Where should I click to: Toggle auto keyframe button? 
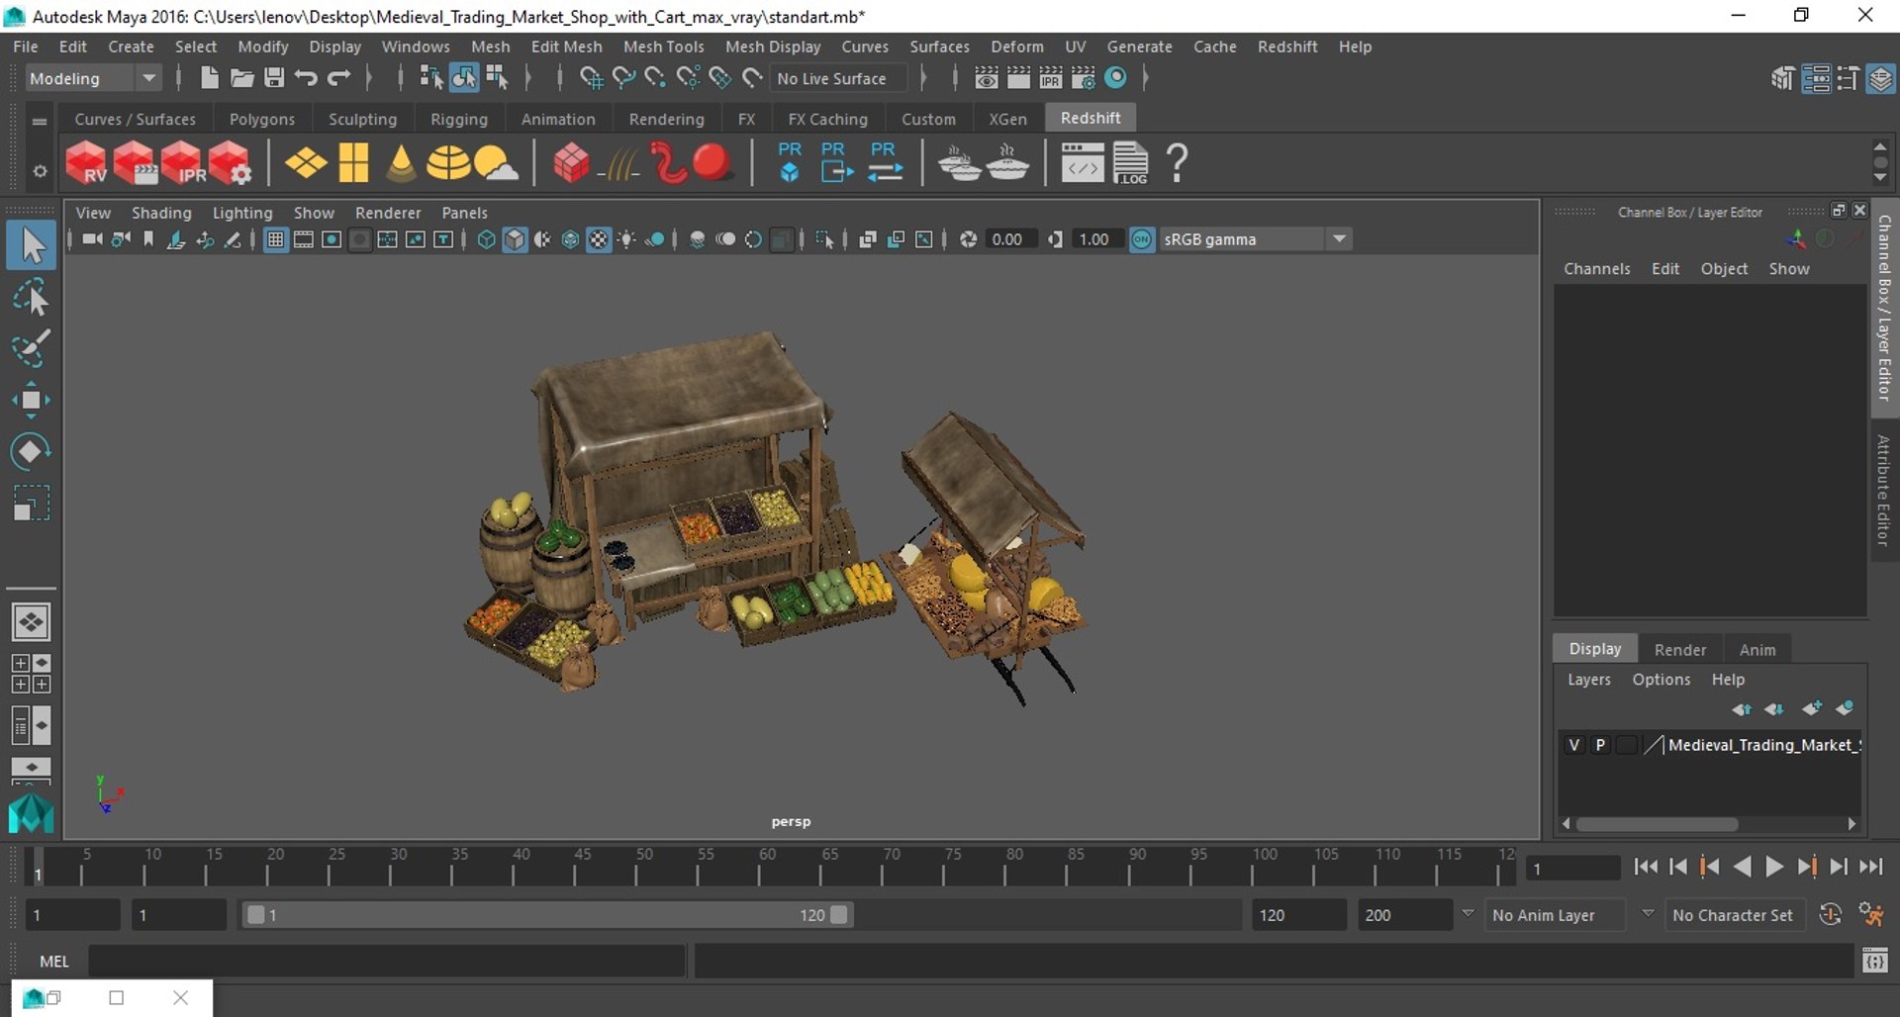click(1830, 915)
